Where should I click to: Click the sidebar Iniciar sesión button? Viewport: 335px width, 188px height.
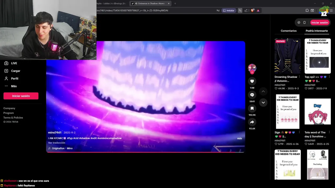point(21,96)
